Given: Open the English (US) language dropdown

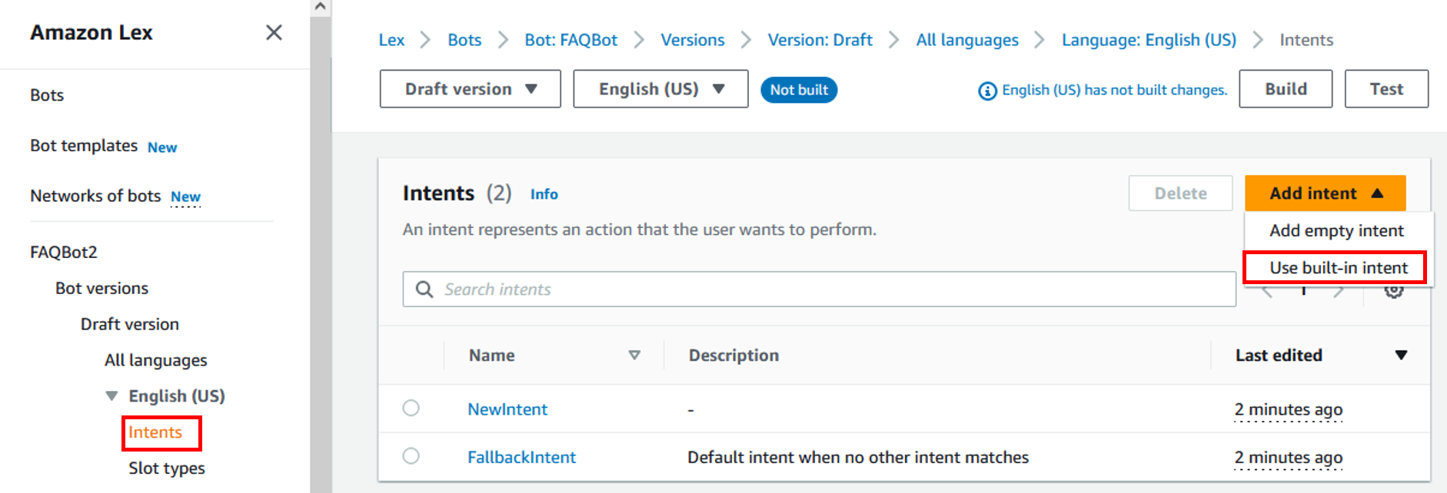Looking at the screenshot, I should [x=660, y=89].
